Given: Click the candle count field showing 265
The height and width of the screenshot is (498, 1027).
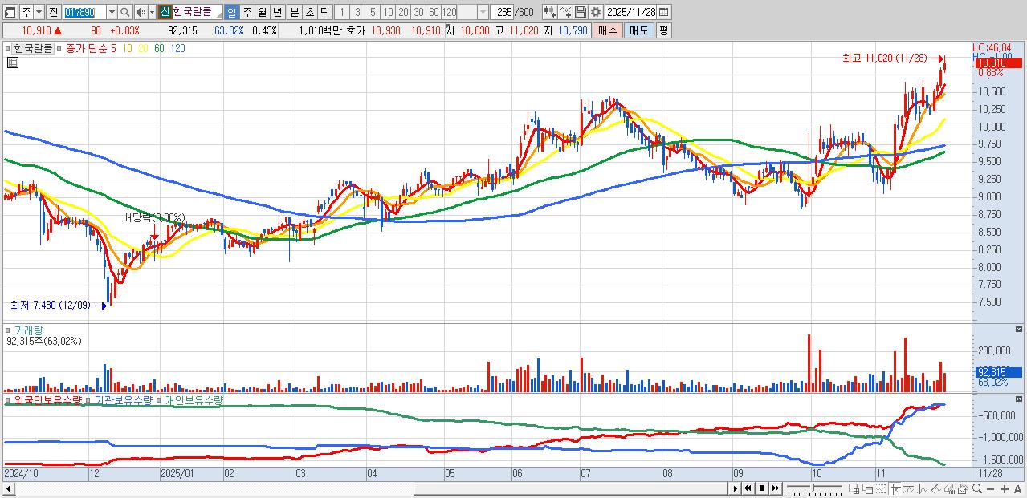Looking at the screenshot, I should (x=500, y=12).
